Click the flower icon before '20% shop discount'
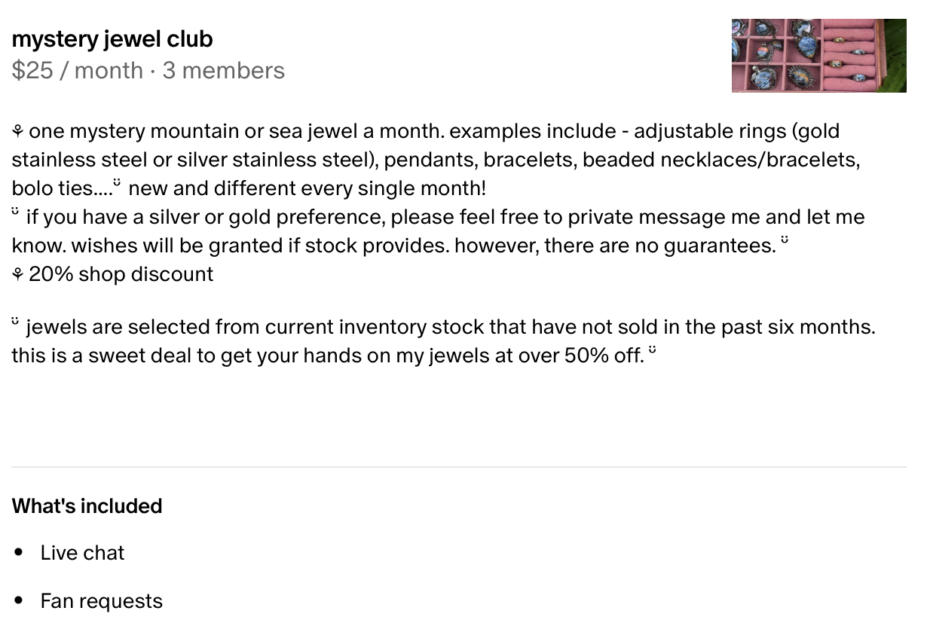 click(x=18, y=275)
